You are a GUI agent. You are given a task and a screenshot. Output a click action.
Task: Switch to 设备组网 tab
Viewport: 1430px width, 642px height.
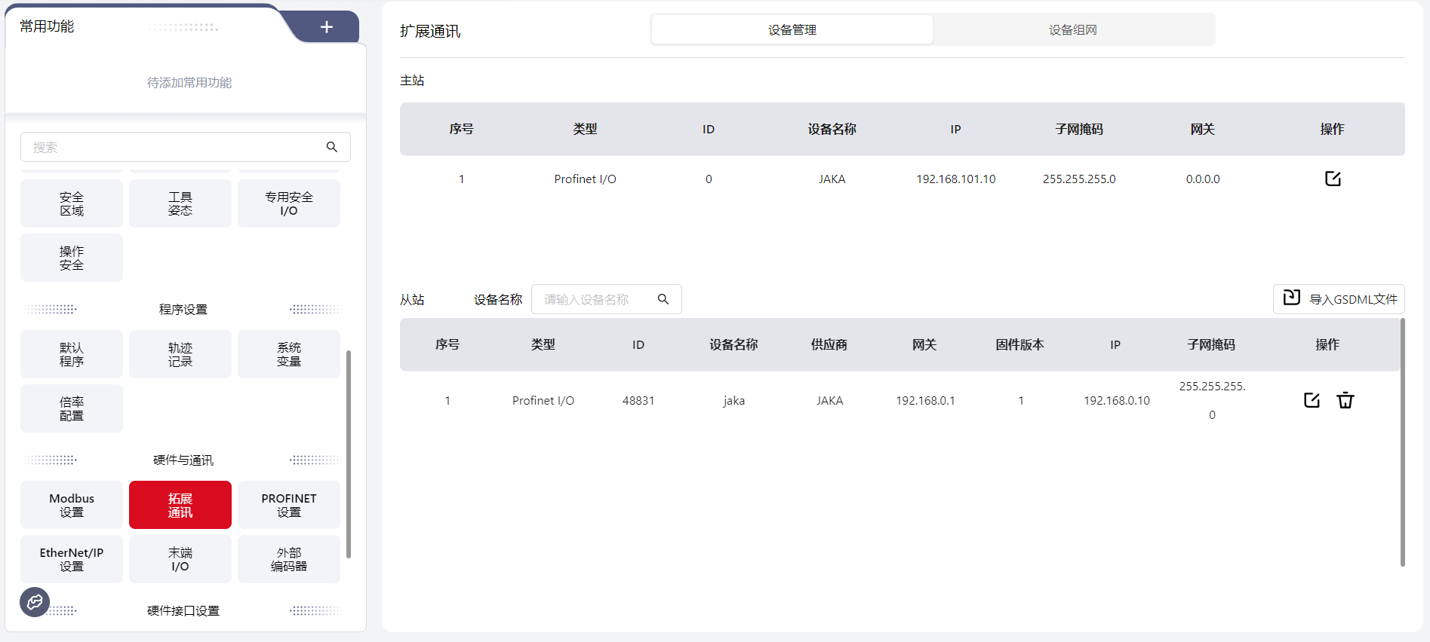coord(1072,30)
